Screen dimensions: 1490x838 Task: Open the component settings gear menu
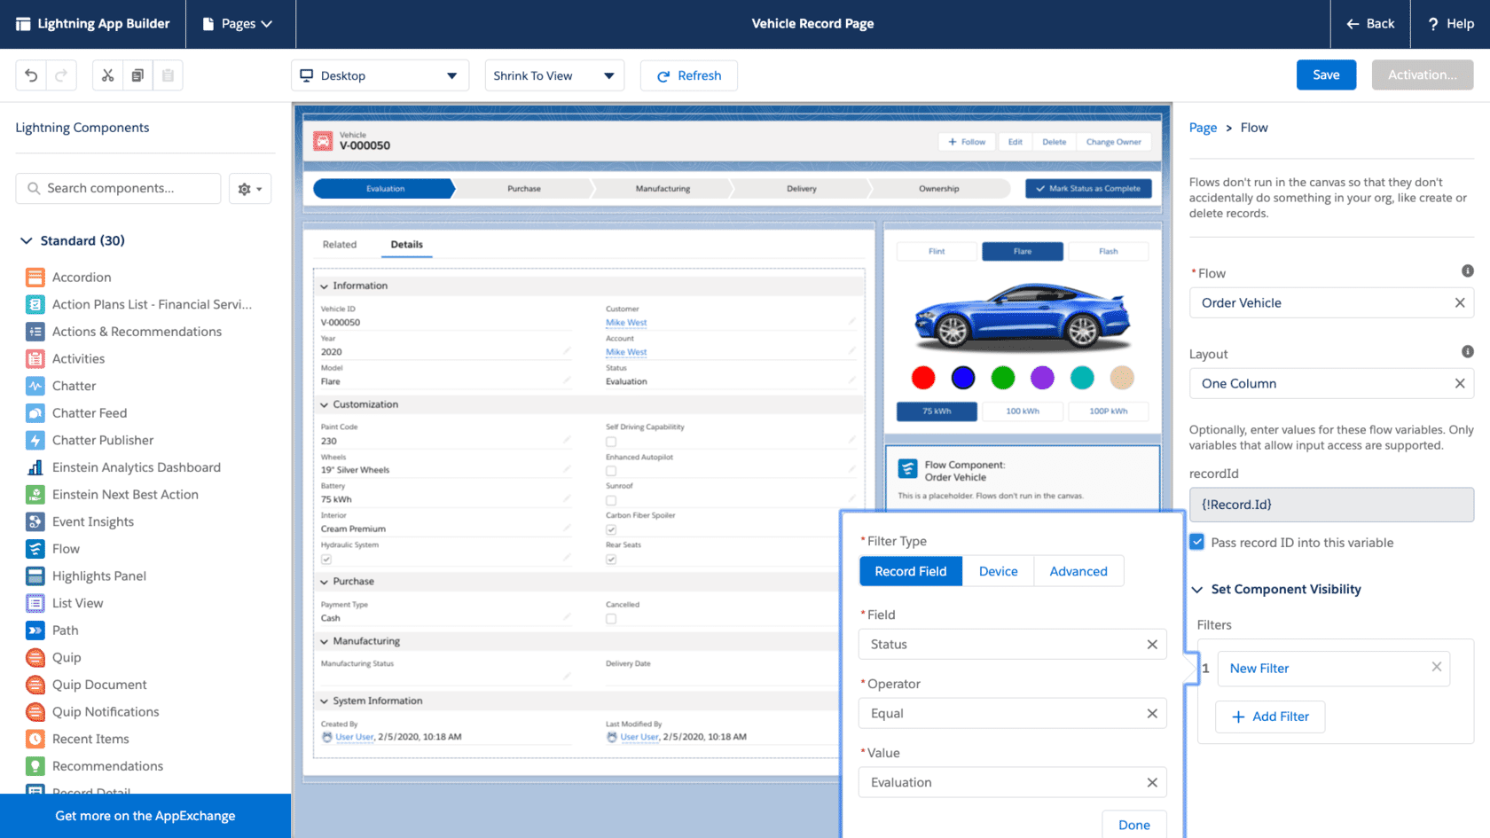click(249, 189)
